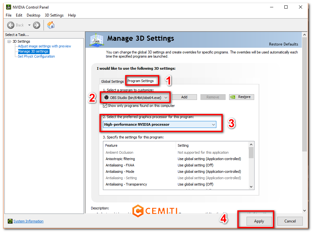Select the Antialiasing - Mode row
The height and width of the screenshot is (232, 312).
(x=176, y=172)
